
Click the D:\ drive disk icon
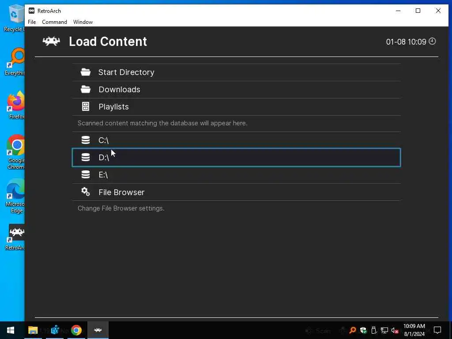[86, 158]
